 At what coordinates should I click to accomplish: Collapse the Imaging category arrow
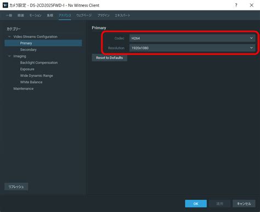9,56
